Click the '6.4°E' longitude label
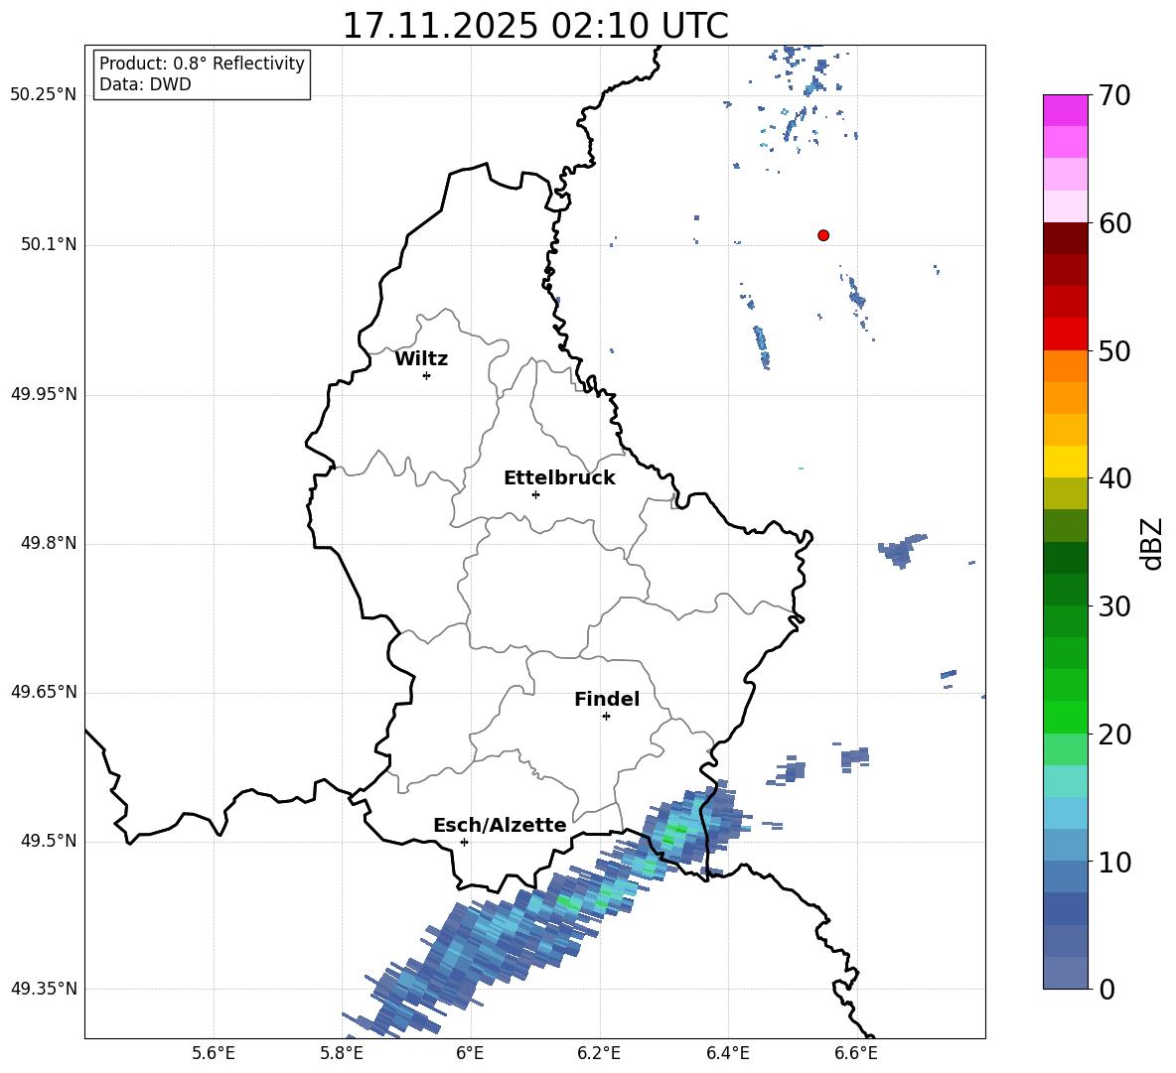Screen dimensions: 1176x1073 [x=727, y=1053]
